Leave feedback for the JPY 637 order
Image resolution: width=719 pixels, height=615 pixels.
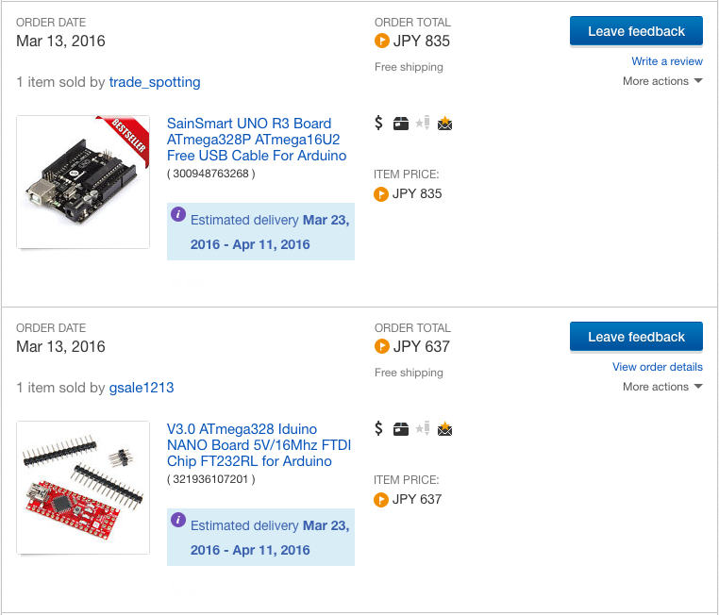[636, 337]
